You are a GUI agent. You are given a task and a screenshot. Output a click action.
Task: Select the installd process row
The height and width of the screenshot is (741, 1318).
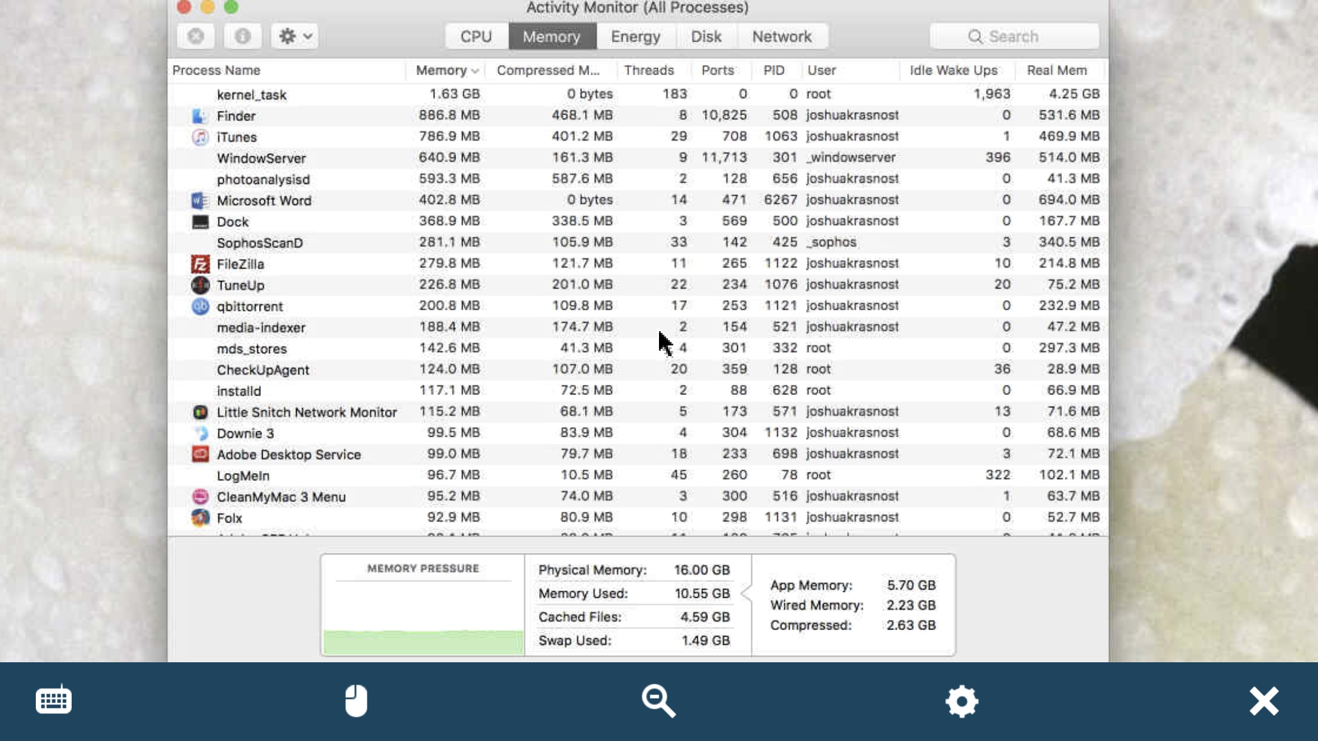[638, 391]
